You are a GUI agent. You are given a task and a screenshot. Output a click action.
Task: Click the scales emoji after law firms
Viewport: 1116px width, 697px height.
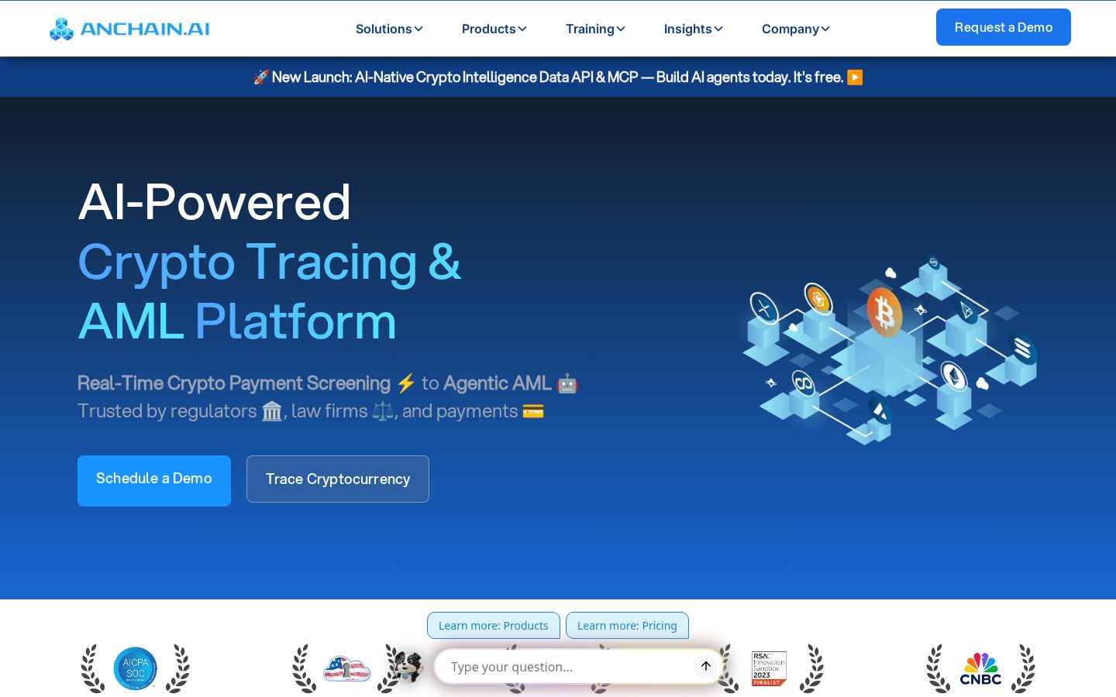point(383,411)
